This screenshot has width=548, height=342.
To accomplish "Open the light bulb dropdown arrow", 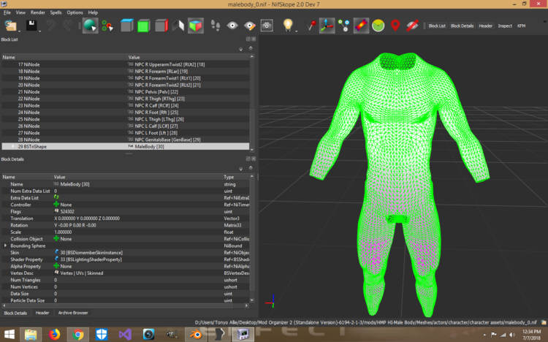I will pyautogui.click(x=297, y=31).
